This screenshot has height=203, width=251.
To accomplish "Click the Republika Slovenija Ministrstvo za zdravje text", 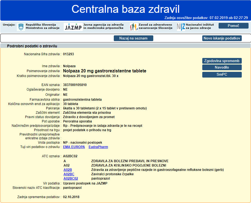I will 42,26.
